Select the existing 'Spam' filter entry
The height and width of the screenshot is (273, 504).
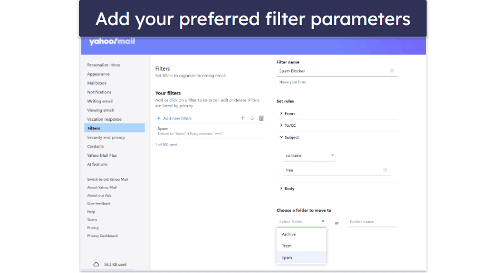(x=211, y=131)
